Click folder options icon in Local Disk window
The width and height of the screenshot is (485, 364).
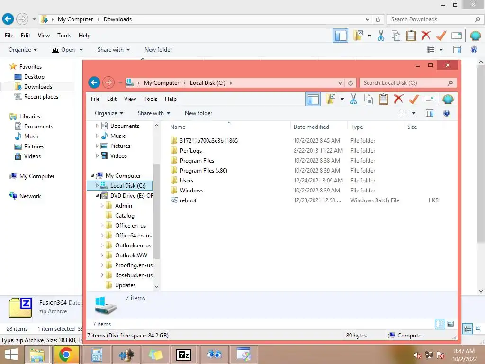point(330,100)
